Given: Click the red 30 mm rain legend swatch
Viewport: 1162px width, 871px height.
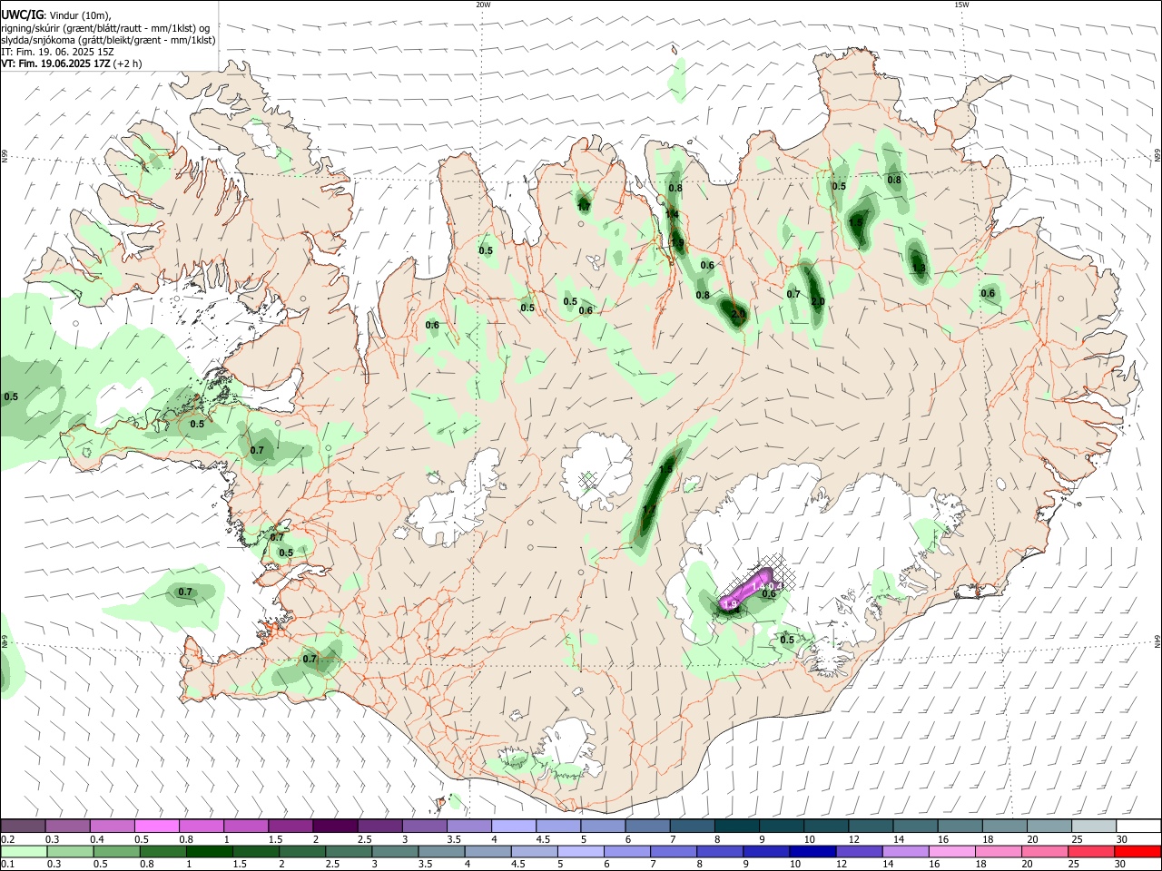Looking at the screenshot, I should (1137, 851).
